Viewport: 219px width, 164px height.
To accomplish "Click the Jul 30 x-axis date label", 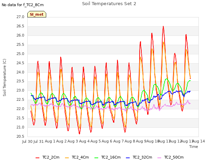I will coord(27,141).
